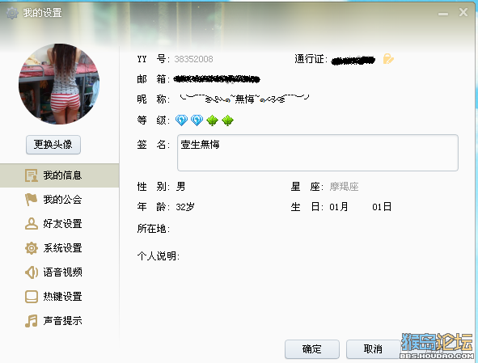
Task: Click the settings gear icon in title bar
Action: click(x=12, y=13)
